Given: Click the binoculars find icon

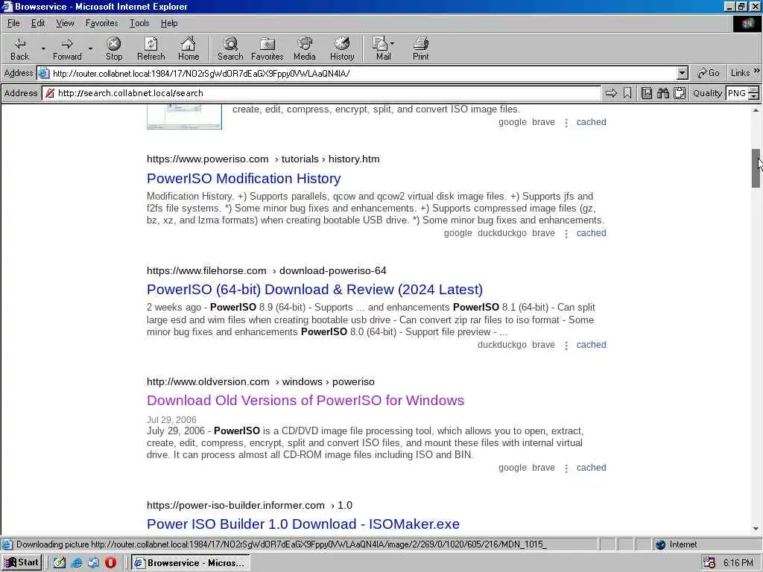Looking at the screenshot, I should tap(663, 93).
